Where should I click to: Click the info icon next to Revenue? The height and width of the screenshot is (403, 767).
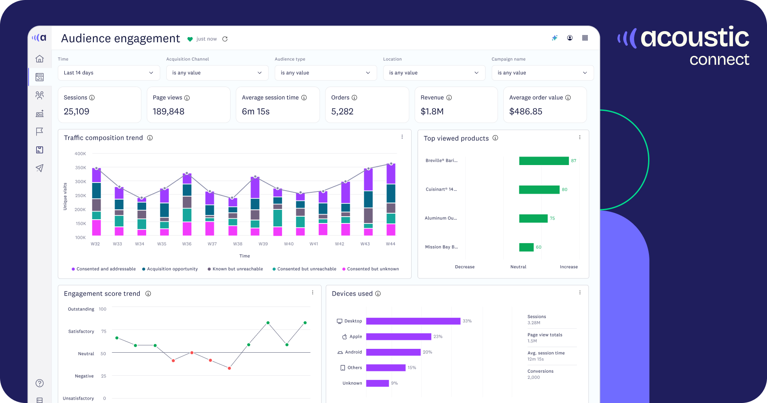pos(449,98)
